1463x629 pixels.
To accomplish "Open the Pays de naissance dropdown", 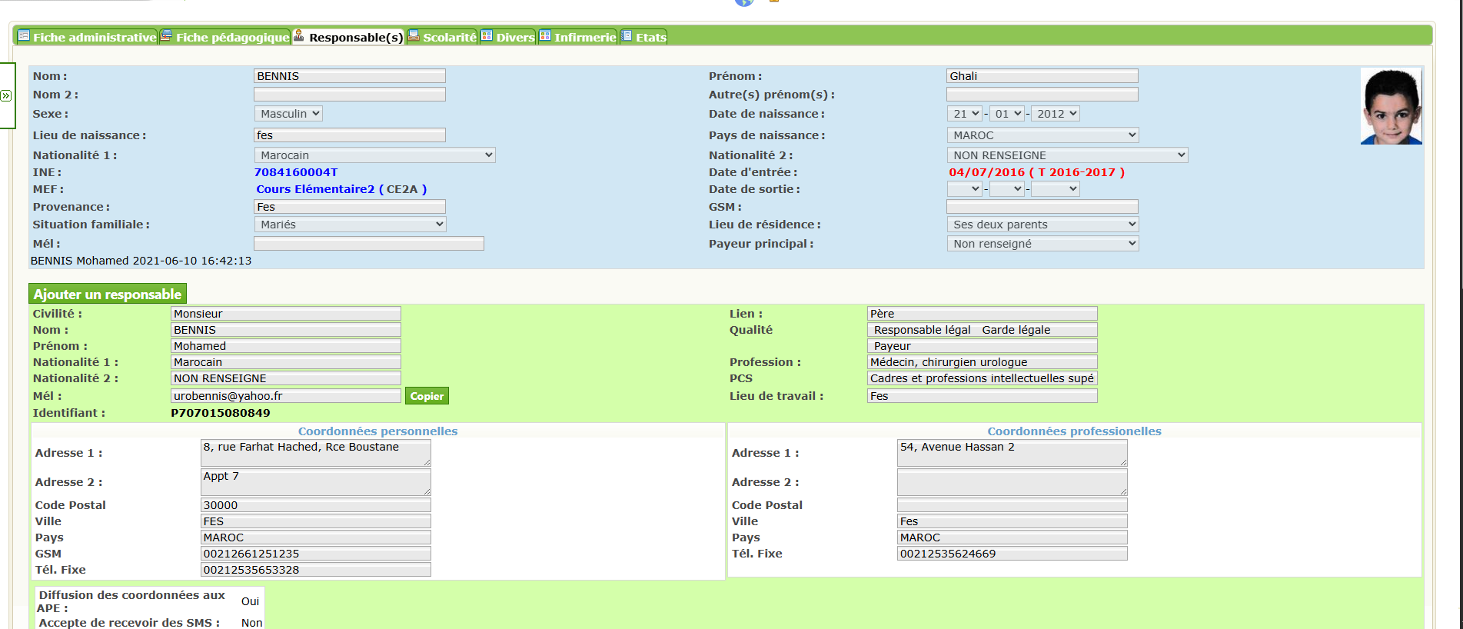I will pos(1042,135).
